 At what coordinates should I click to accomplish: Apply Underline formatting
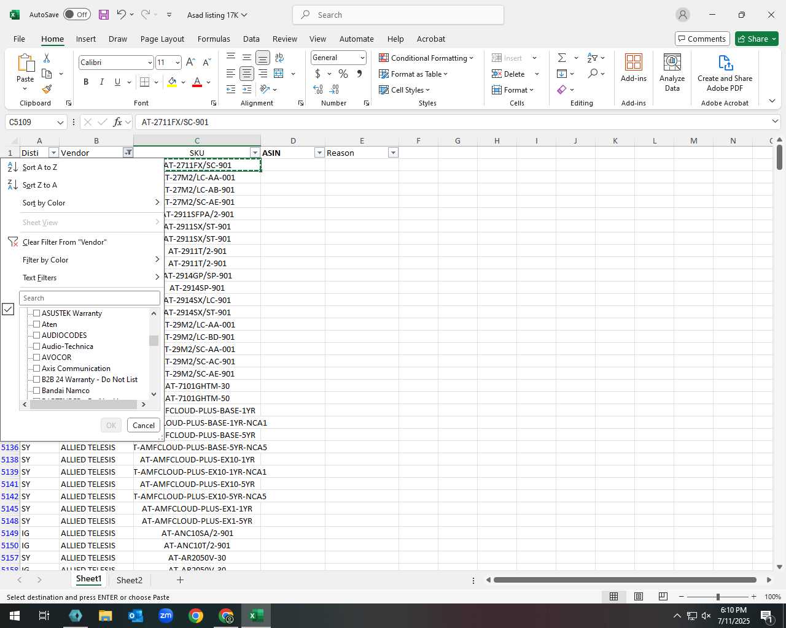(x=117, y=82)
